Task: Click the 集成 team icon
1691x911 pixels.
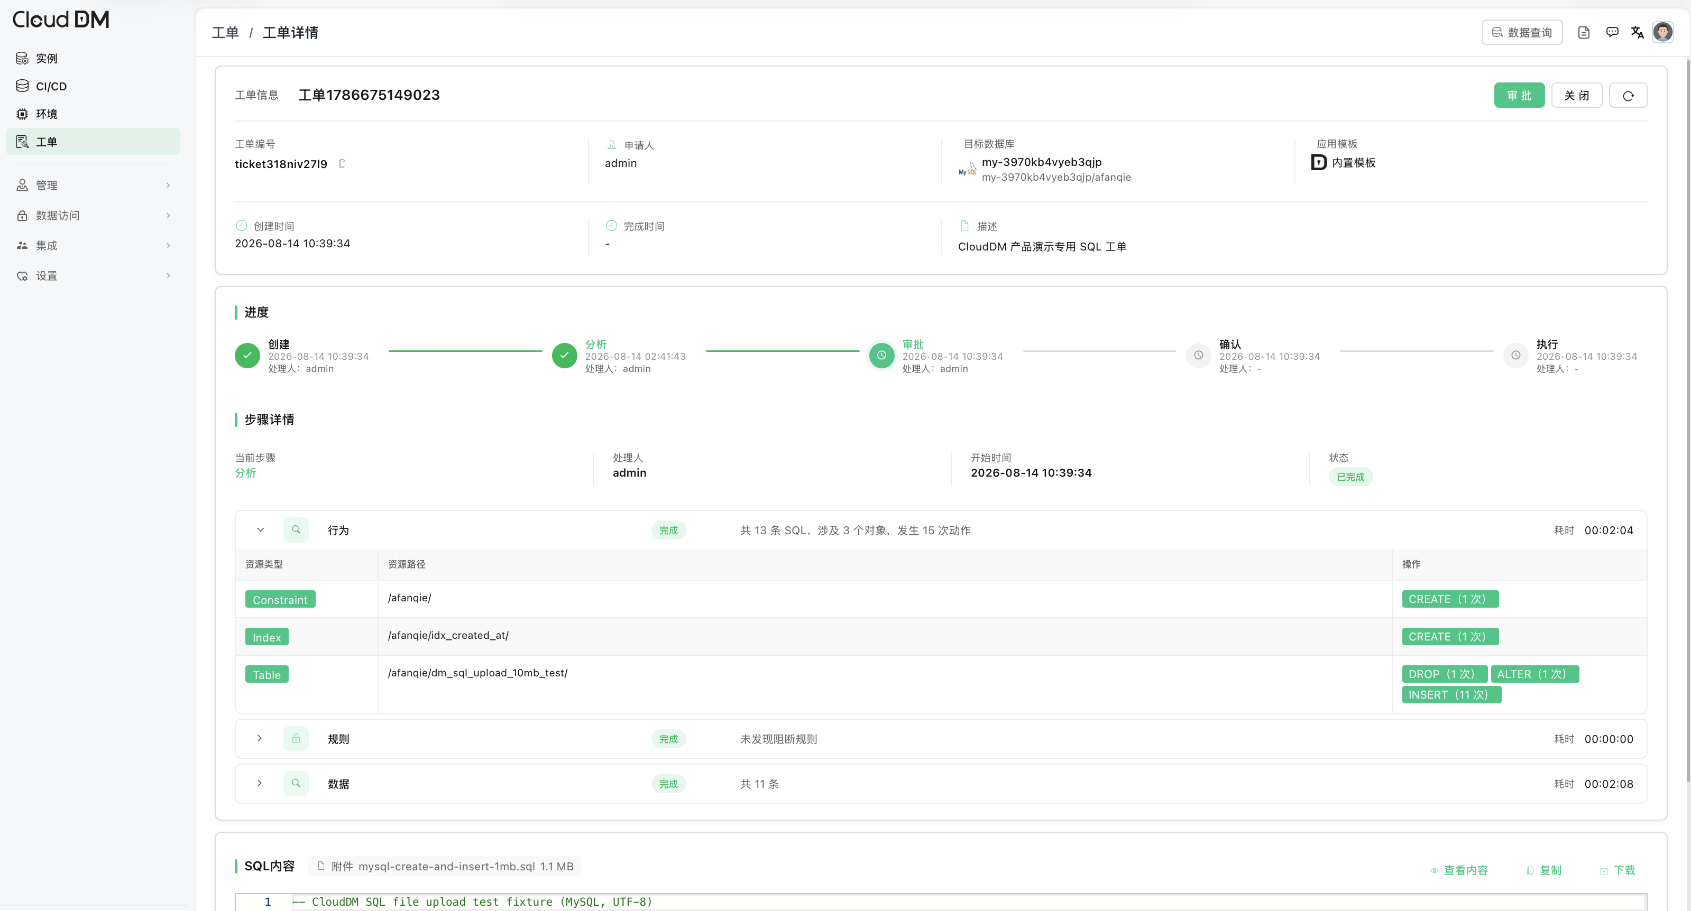Action: coord(22,245)
